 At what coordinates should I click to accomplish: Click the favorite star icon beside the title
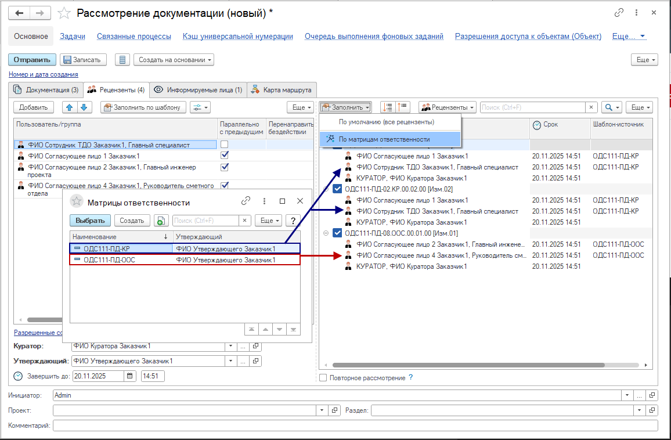(64, 13)
